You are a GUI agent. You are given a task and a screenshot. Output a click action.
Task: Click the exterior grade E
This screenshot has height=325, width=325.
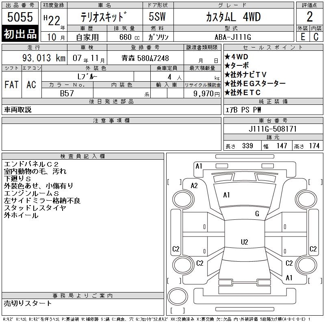303,37
